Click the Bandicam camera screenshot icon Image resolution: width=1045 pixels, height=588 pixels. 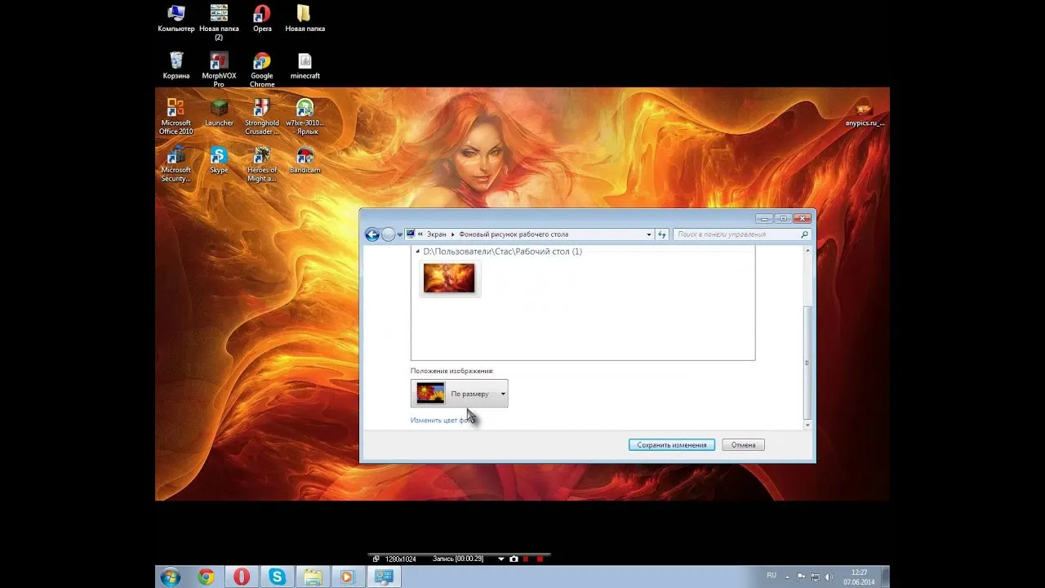point(514,559)
